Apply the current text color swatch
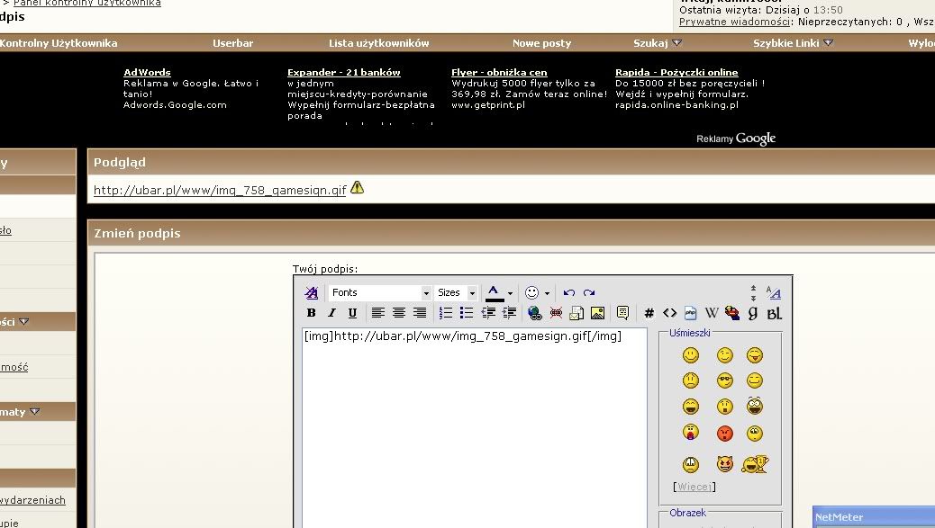 click(x=494, y=292)
